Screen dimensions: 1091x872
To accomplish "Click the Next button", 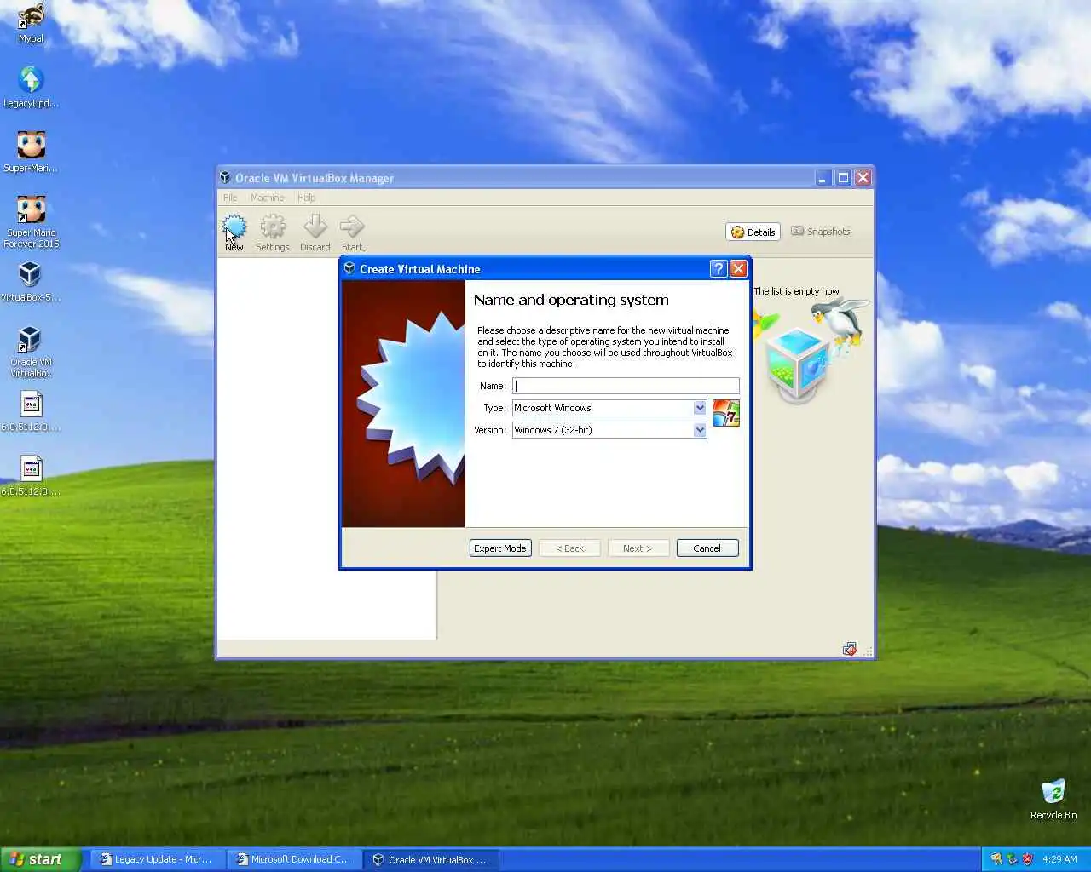I will point(638,548).
